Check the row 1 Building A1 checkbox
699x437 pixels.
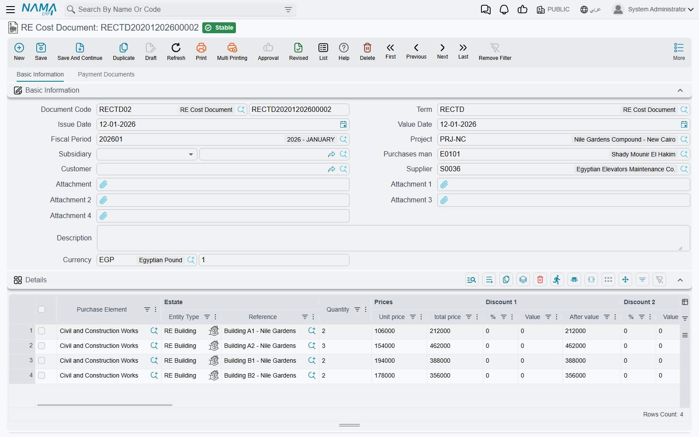pyautogui.click(x=42, y=331)
